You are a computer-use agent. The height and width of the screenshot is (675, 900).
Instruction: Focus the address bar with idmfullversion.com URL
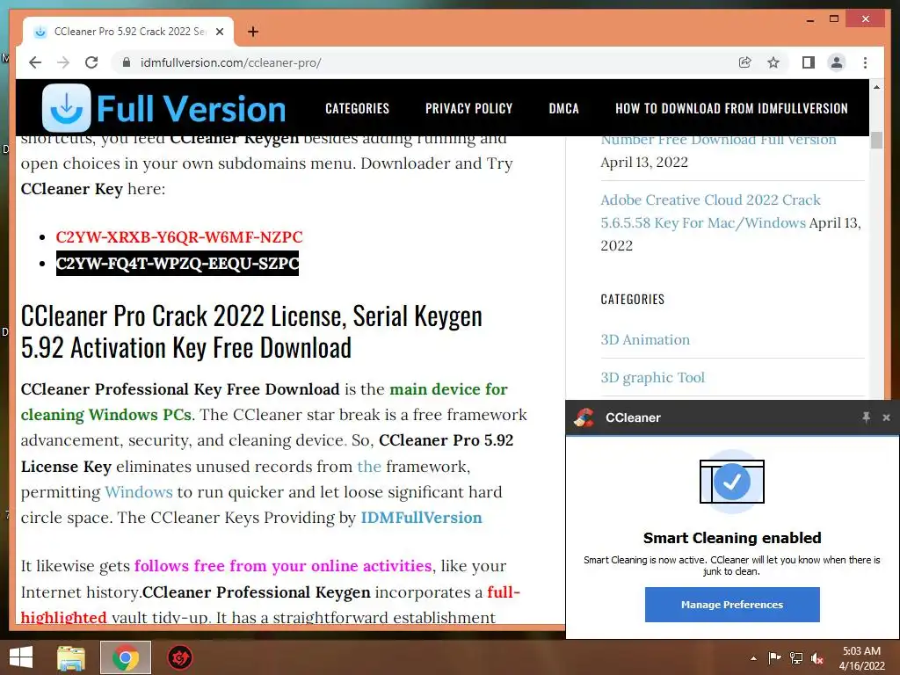425,62
